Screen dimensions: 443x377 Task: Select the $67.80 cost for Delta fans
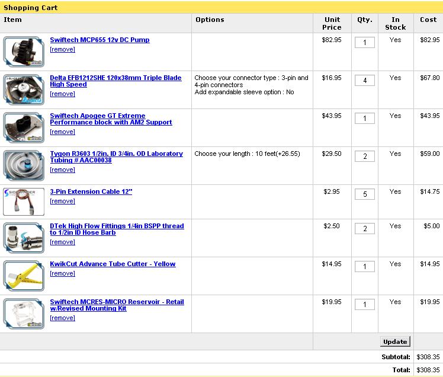pyautogui.click(x=430, y=78)
